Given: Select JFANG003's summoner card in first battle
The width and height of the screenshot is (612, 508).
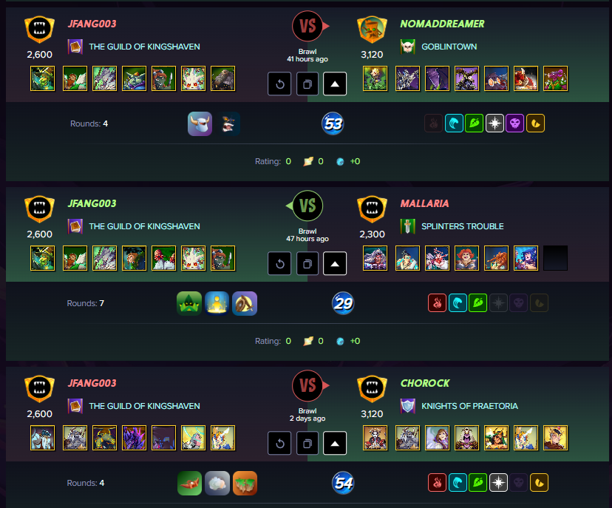Looking at the screenshot, I should 43,78.
